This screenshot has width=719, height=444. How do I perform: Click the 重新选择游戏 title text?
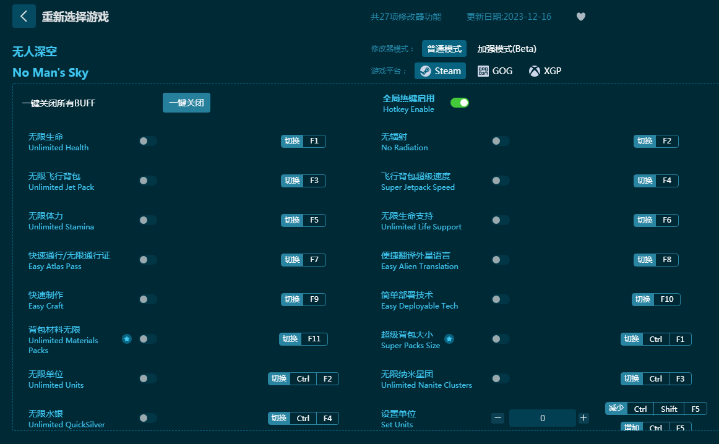(x=75, y=17)
